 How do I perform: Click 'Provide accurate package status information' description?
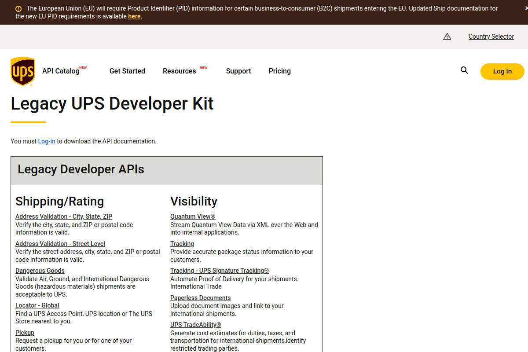point(242,256)
